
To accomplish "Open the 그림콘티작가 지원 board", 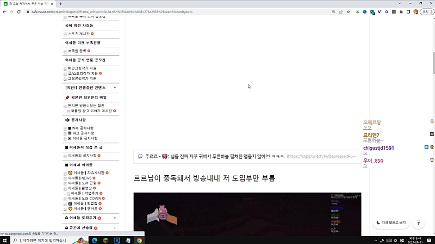I will click(82, 79).
